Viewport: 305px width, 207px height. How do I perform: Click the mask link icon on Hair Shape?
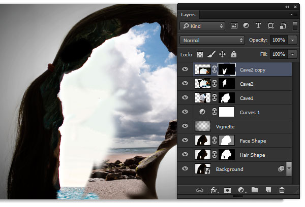tap(215, 154)
